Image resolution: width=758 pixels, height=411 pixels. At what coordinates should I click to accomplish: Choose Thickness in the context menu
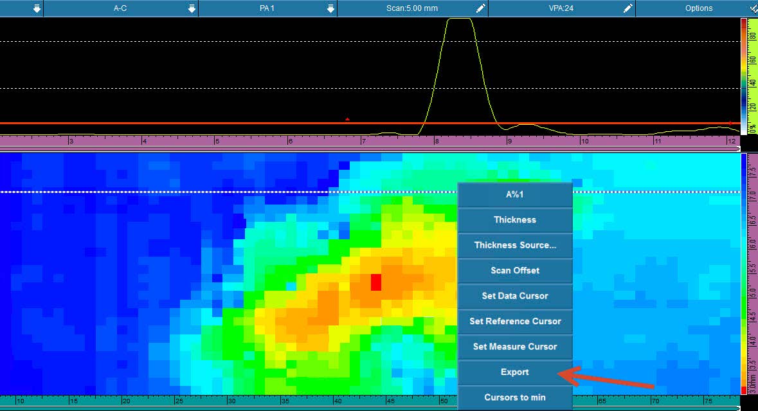tap(514, 219)
